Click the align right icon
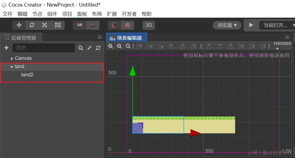 pos(193,46)
